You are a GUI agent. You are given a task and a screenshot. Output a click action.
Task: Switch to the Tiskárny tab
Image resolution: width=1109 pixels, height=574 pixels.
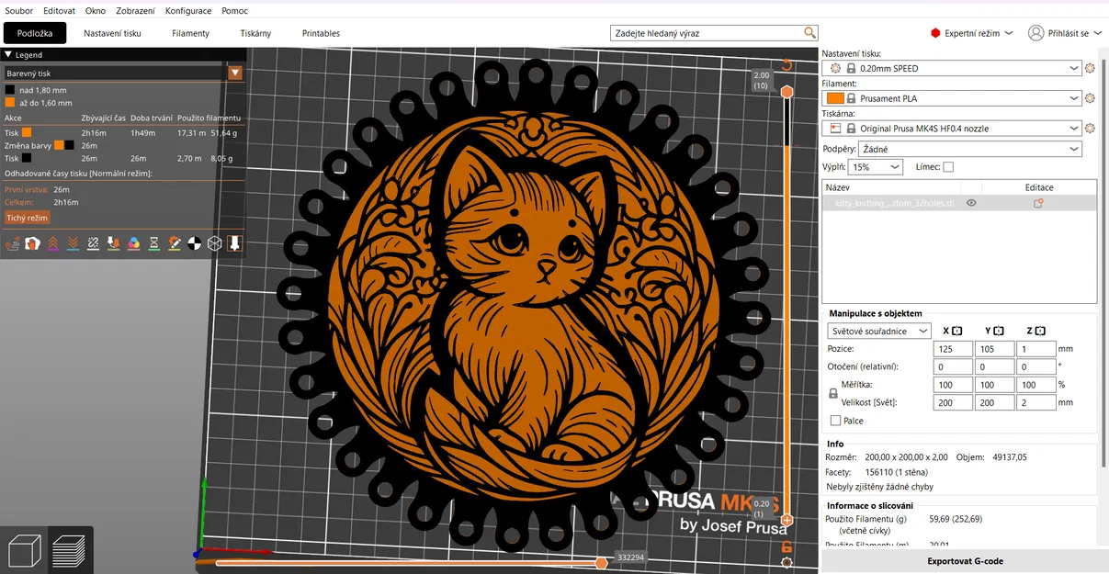(x=255, y=33)
